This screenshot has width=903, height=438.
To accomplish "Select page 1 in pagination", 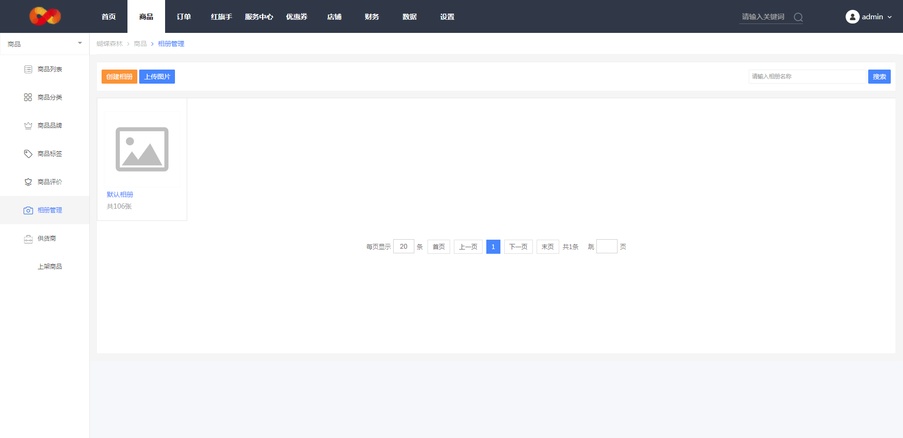I will coord(493,247).
